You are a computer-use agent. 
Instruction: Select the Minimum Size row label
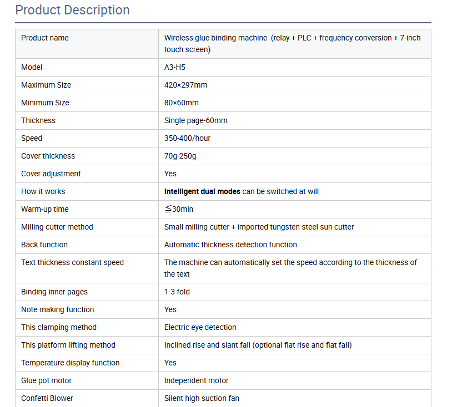click(45, 103)
